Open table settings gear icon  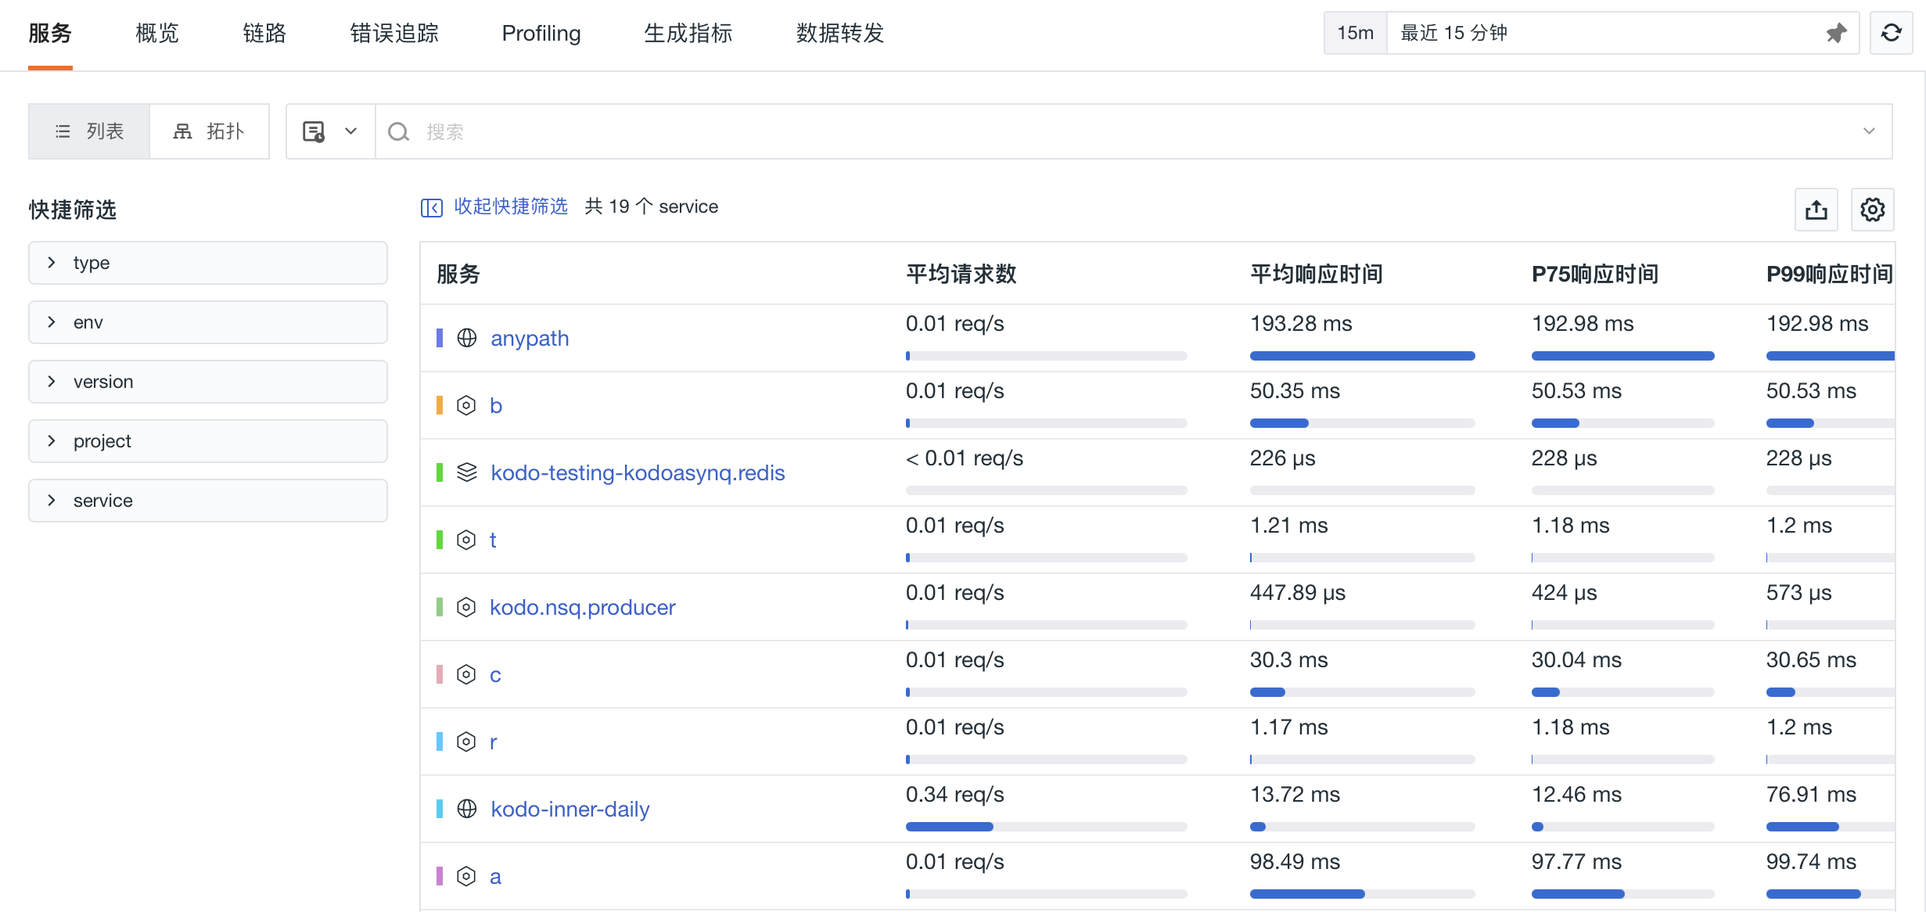(1872, 210)
